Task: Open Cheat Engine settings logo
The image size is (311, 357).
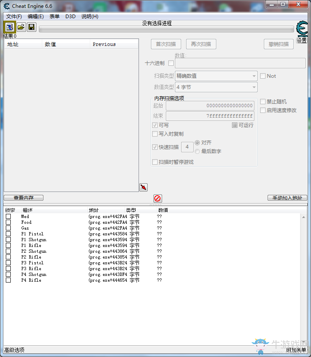Action: (302, 29)
